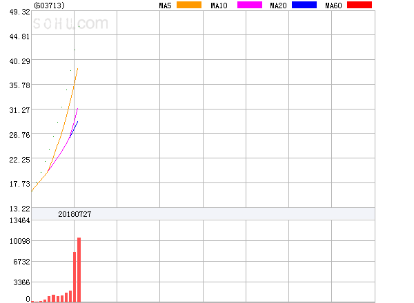414x303 pixels.
Task: Click the blue MA20 line on chart
Action: pyautogui.click(x=74, y=129)
